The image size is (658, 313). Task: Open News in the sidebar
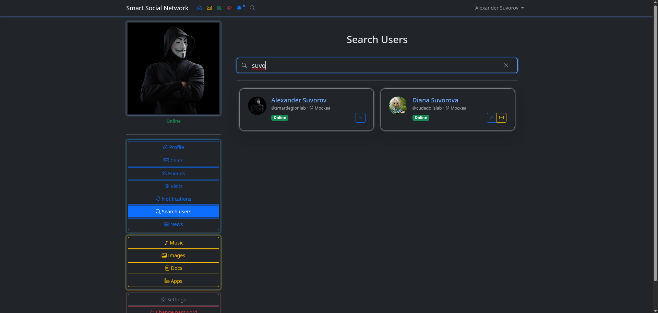(174, 224)
